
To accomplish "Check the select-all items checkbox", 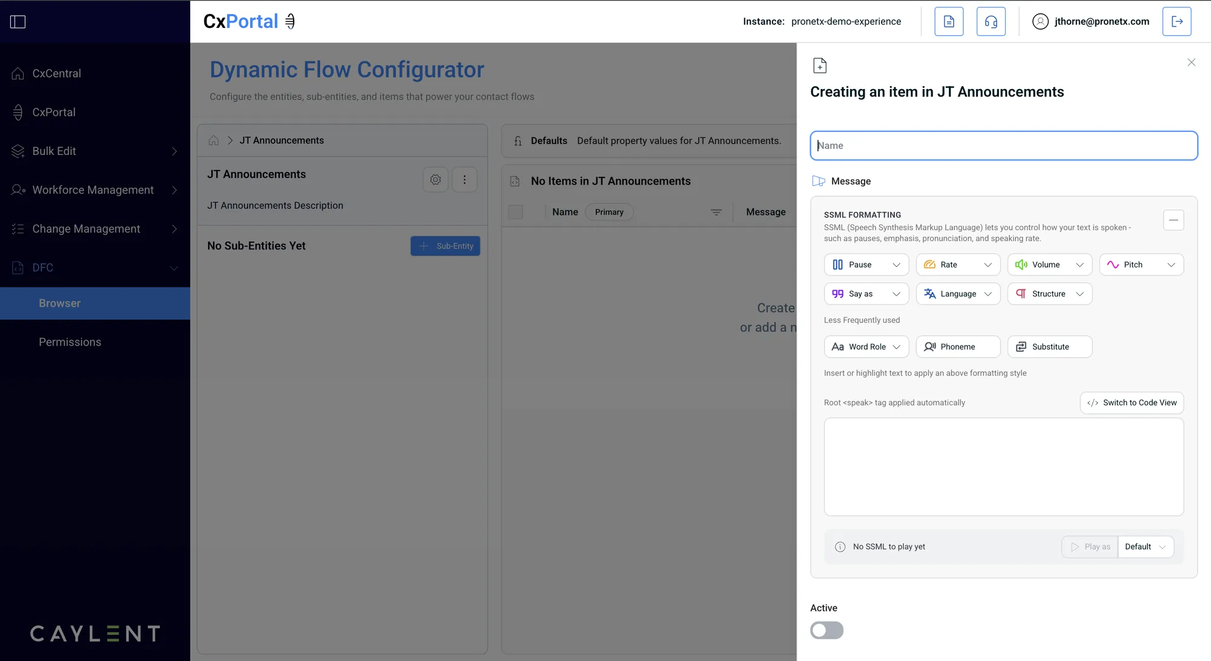I will (516, 212).
